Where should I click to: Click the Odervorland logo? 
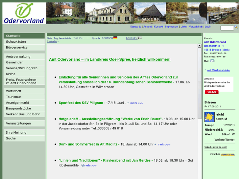pyautogui.click(x=24, y=13)
